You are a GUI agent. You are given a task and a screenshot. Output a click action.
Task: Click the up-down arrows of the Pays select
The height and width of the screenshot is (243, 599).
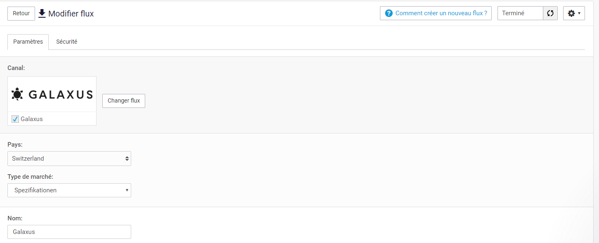click(127, 159)
